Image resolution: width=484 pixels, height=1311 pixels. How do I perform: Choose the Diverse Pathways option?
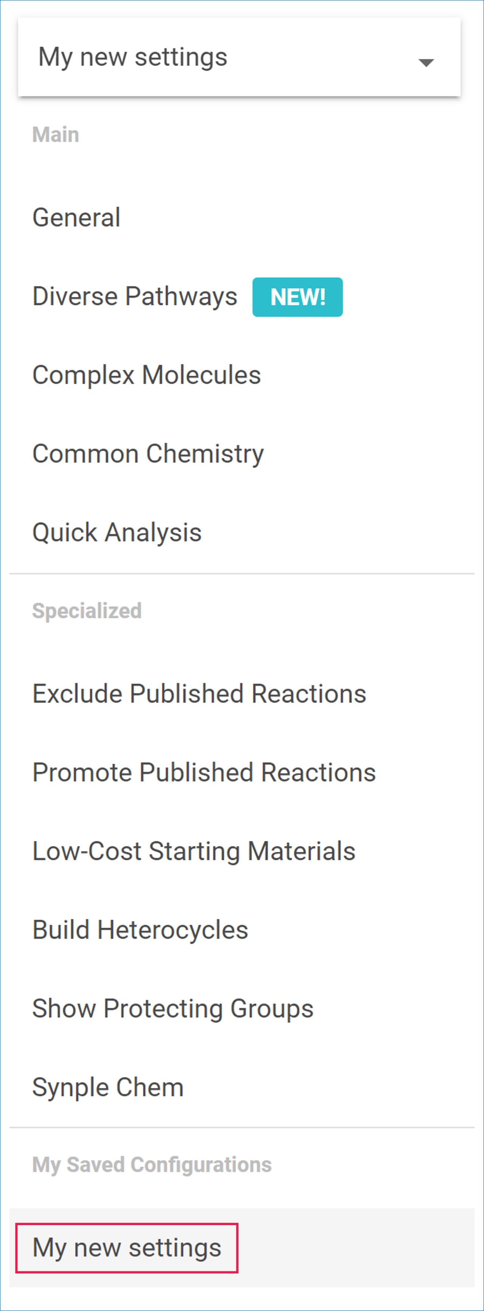click(x=135, y=296)
